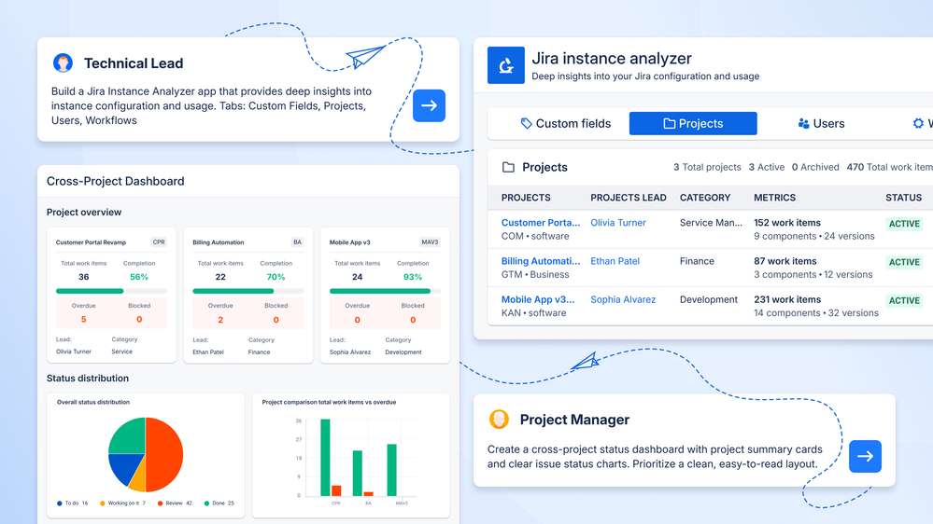The height and width of the screenshot is (524, 933).
Task: Click the tall green CPR bar in chart
Action: (326, 458)
